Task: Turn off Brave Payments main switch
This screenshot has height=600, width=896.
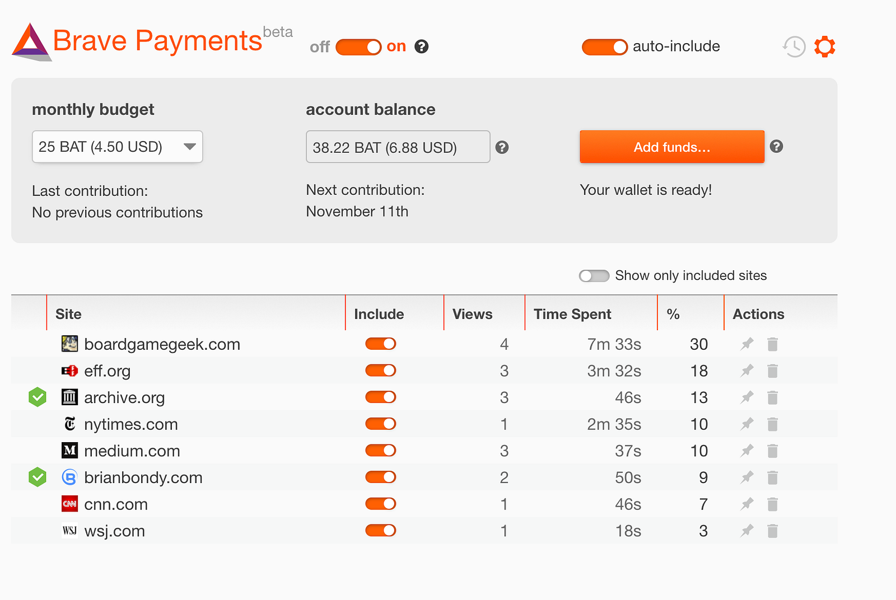Action: (x=358, y=47)
